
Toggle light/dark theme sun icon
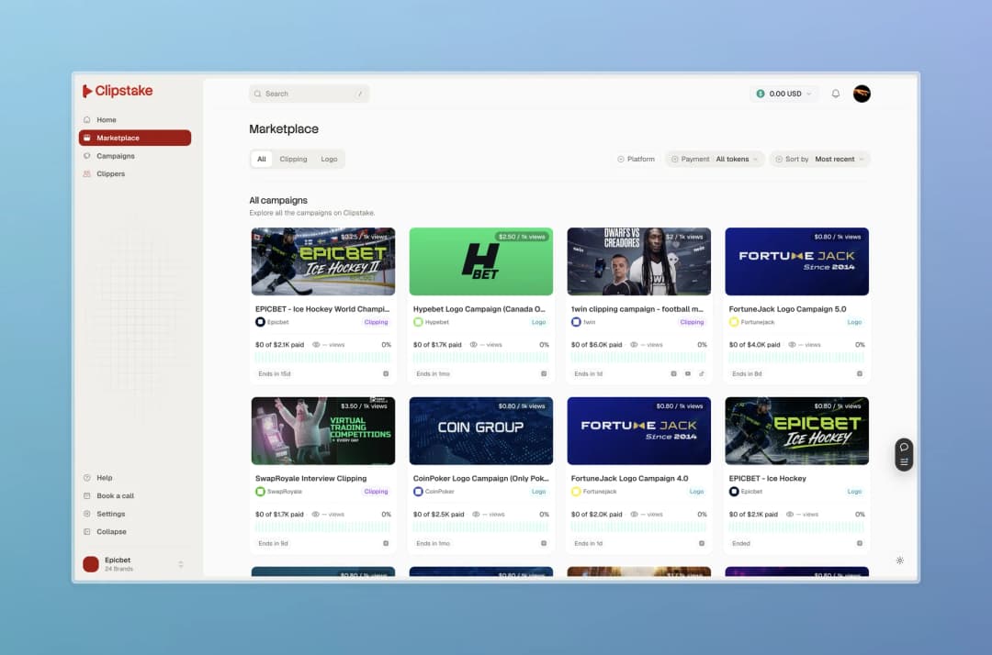tap(899, 561)
